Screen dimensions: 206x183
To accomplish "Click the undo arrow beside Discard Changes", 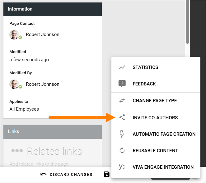I will point(44,174).
